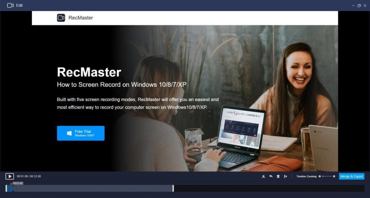Image resolution: width=370 pixels, height=198 pixels.
Task: Click the Timeline Zooming label
Action: tap(306, 176)
